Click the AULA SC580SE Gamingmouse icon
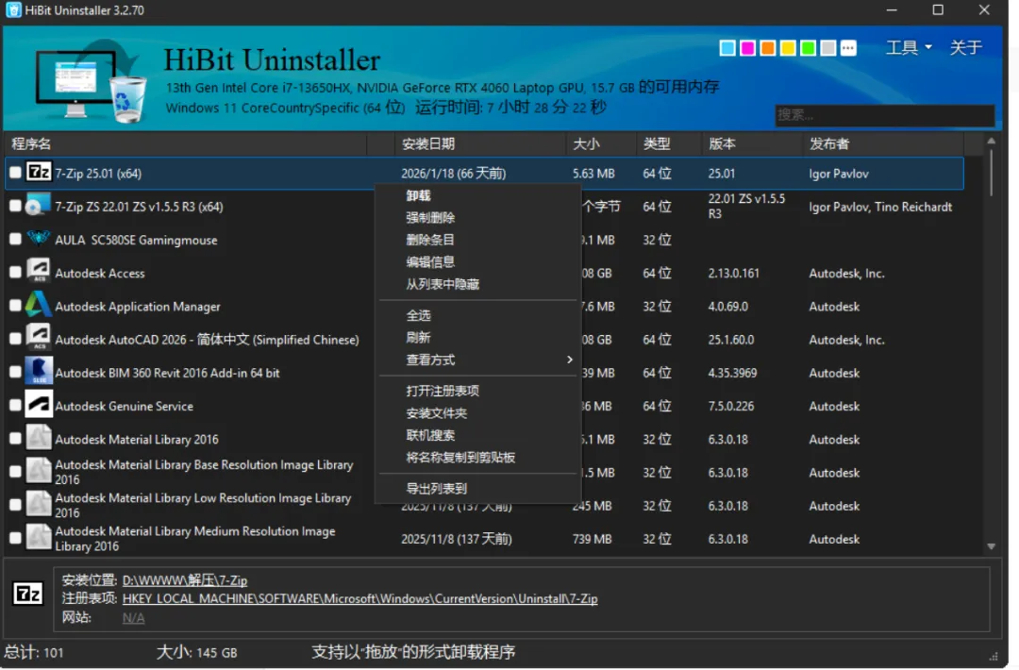Viewport: 1019px width, 670px height. coord(39,239)
